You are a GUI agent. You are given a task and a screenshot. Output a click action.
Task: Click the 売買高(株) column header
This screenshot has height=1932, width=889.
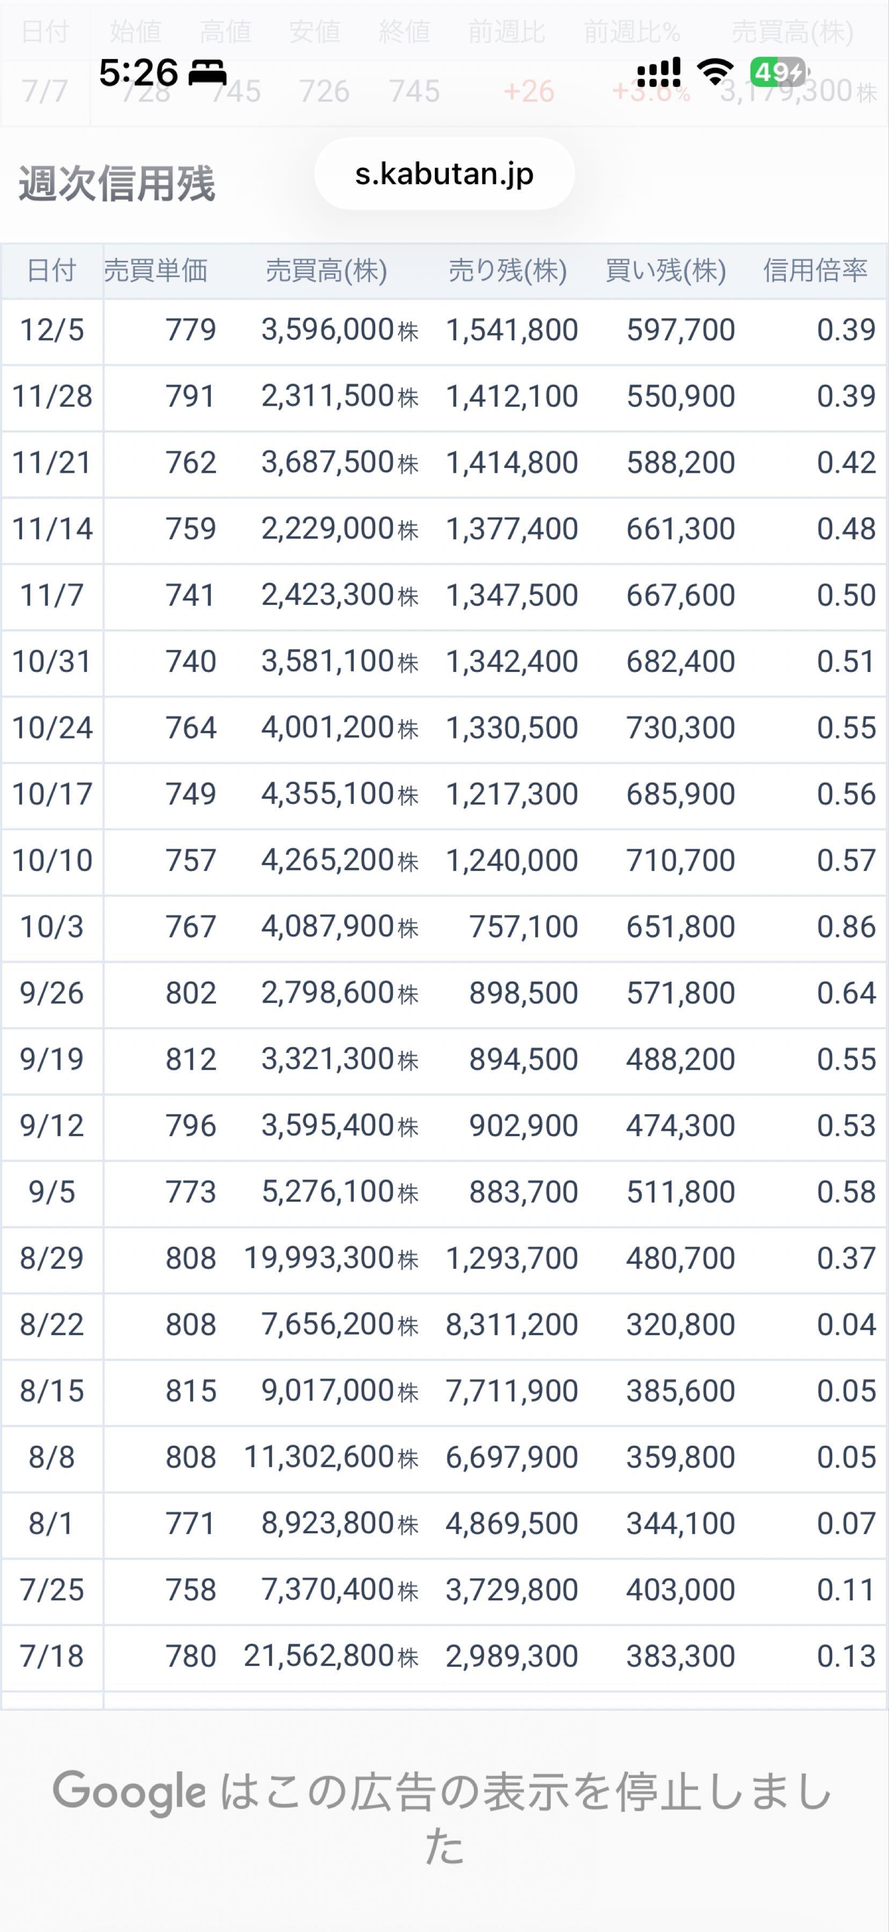point(326,270)
